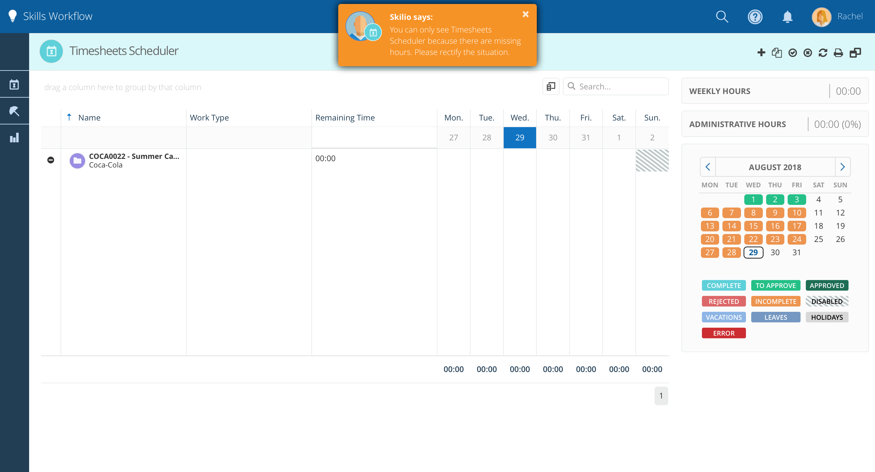Navigate to previous month in calendar
The height and width of the screenshot is (472, 875).
point(708,167)
